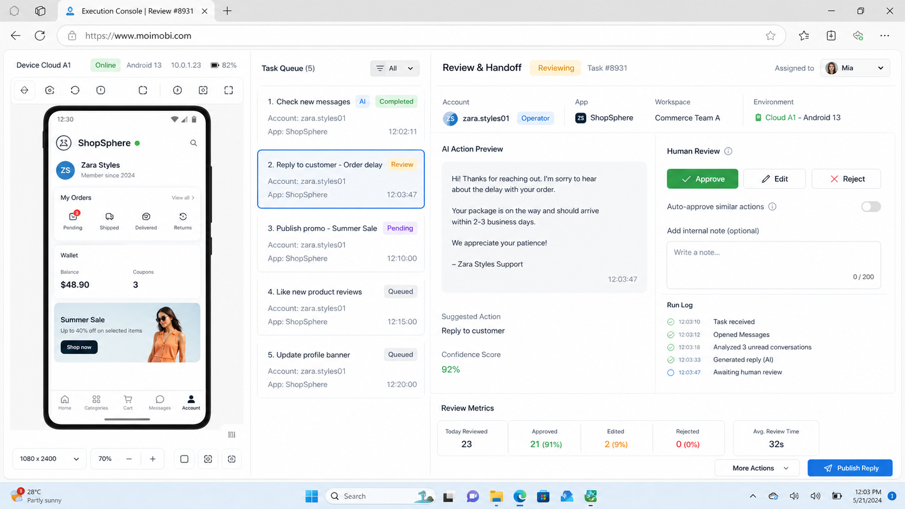Select task 4 Like new product reviews

coord(341,306)
